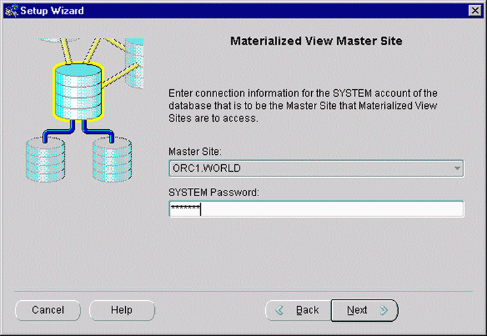Proceed by clicking the Next button label
The width and height of the screenshot is (487, 336).
click(357, 310)
